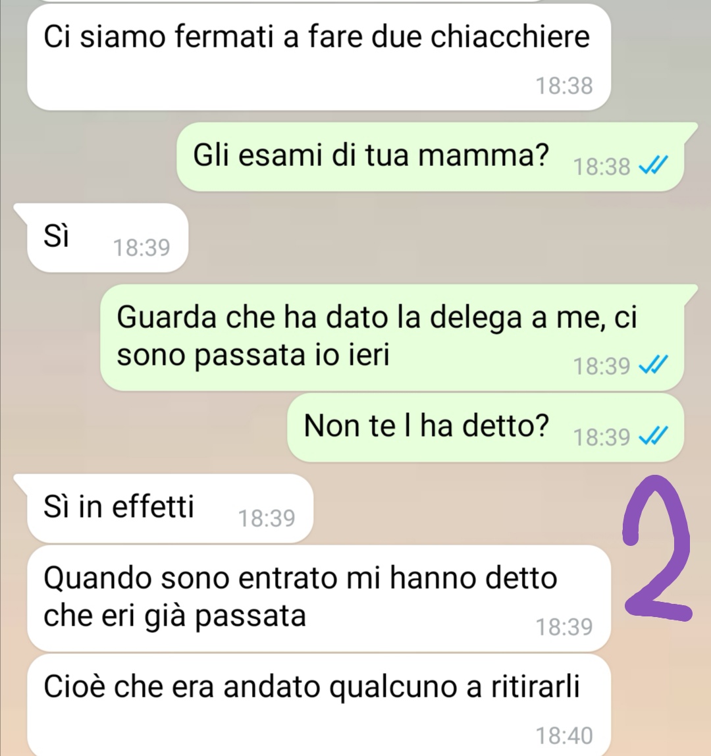
Task: Select message 'Ci siamo fermati a fare due chiacchiere'
Action: (x=319, y=57)
